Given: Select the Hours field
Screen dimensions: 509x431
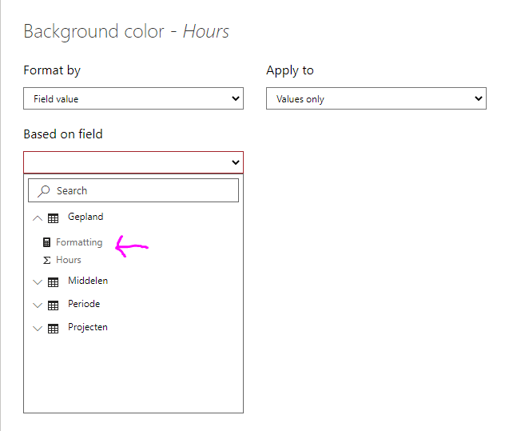Looking at the screenshot, I should 69,260.
